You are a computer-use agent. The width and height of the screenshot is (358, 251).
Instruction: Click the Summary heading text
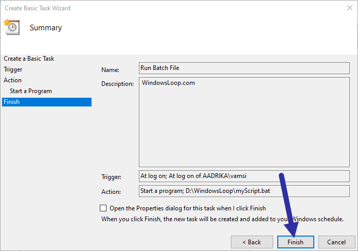(x=46, y=28)
